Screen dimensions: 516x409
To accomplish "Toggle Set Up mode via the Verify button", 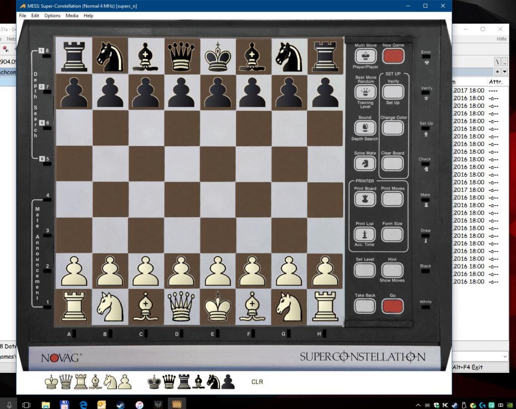I will pyautogui.click(x=392, y=92).
